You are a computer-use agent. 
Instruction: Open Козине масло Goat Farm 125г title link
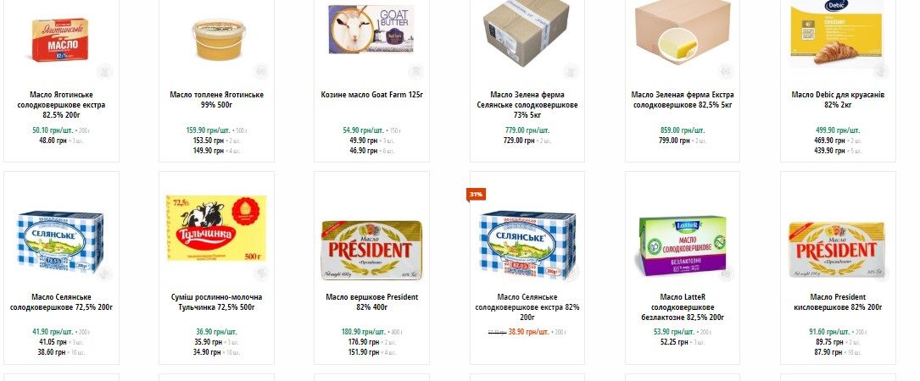coord(372,94)
